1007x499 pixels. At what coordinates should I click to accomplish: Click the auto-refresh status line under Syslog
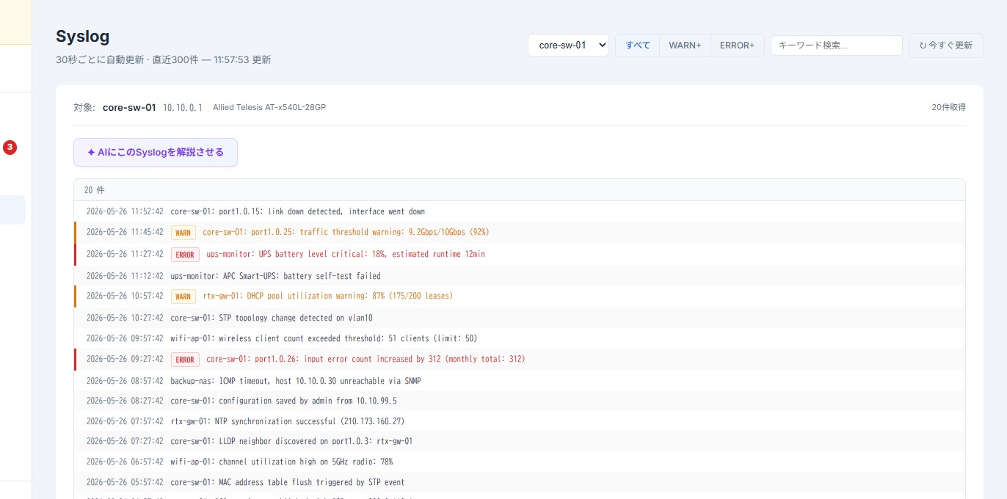(x=164, y=59)
